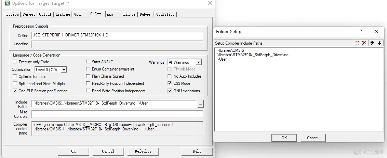Open the Asm tab

tap(110, 15)
